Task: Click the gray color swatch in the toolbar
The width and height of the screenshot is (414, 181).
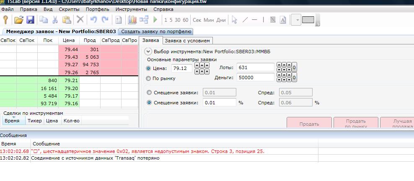Action: 308,19
